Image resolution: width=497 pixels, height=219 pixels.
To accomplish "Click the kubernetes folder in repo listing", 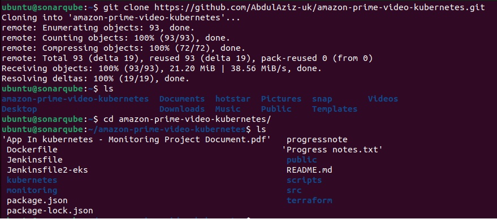I will click(32, 180).
